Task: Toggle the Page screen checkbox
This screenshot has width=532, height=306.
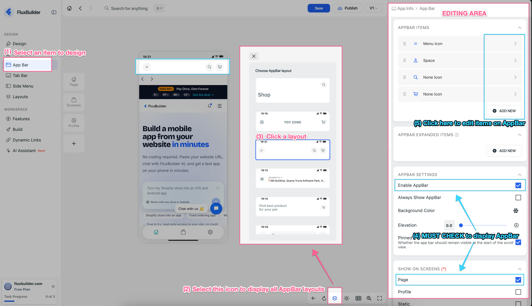Action: pyautogui.click(x=518, y=280)
